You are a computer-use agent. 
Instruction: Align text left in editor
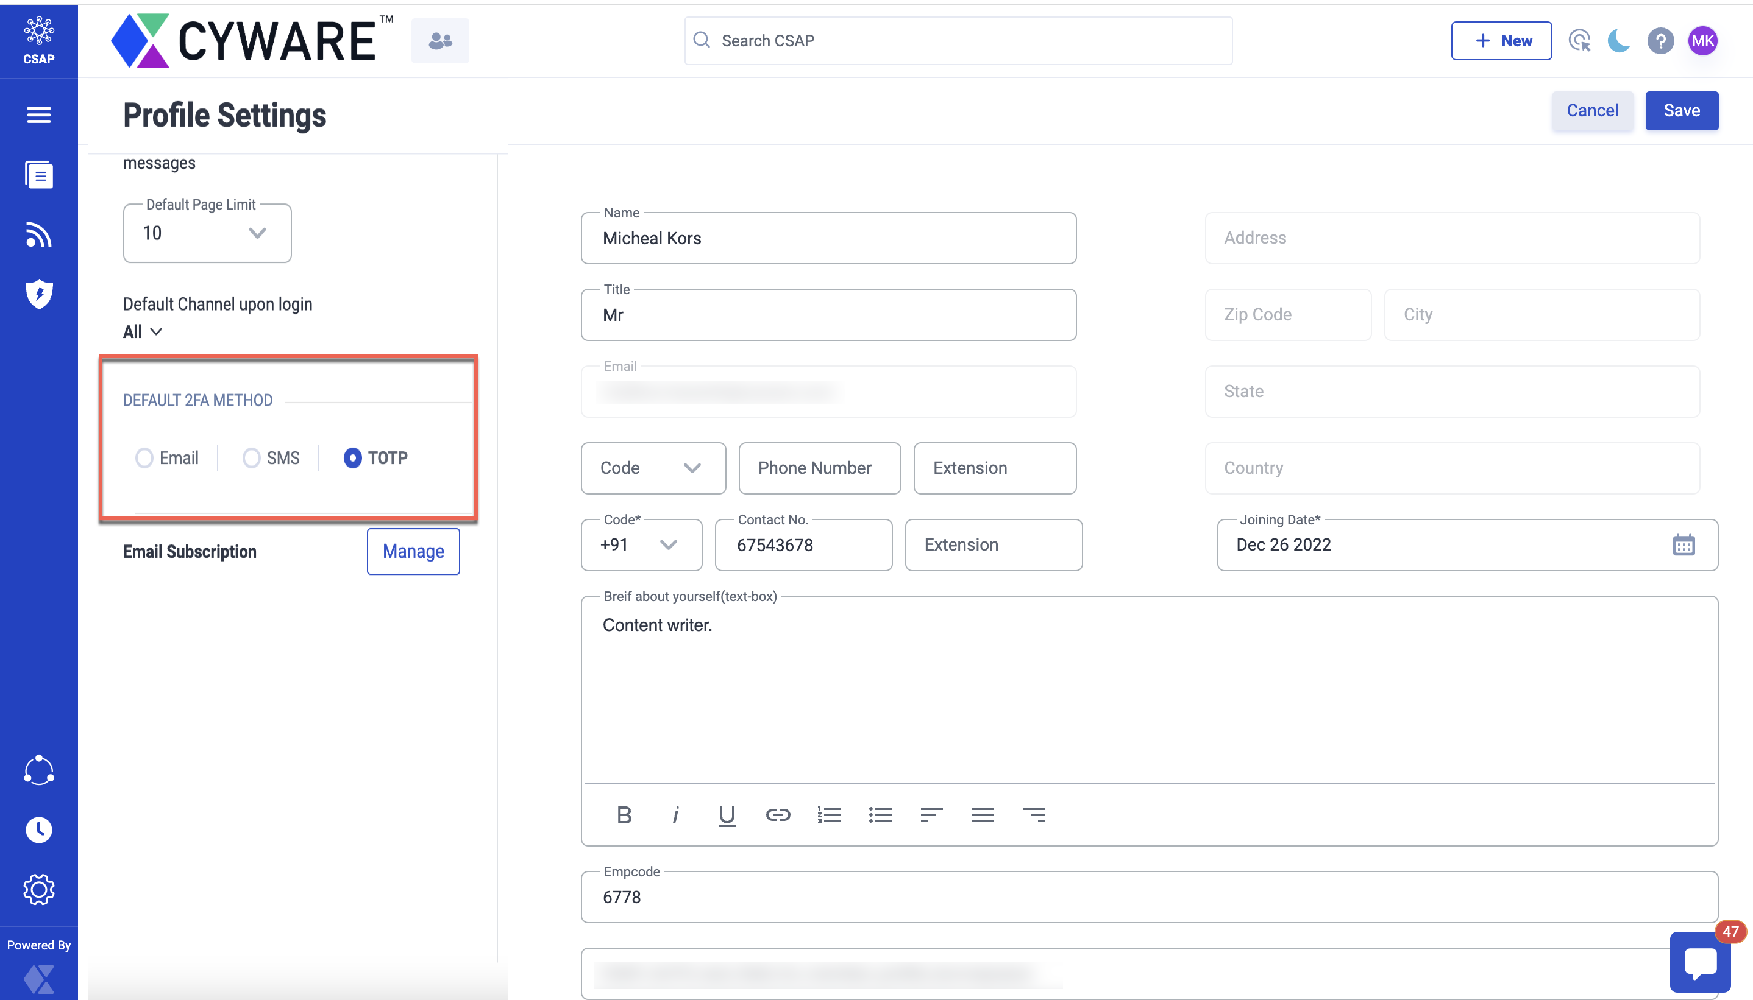(932, 815)
